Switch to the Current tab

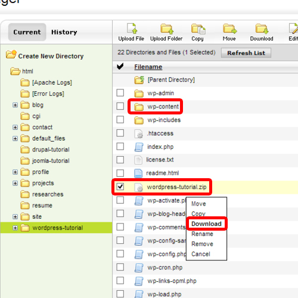point(27,32)
